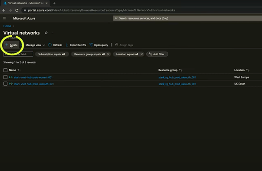Image resolution: width=262 pixels, height=171 pixels.
Task: Open the stark-vnet-hub-prob-euwest-001 virtual network
Action: 33,77
